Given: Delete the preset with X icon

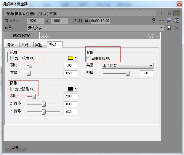Looking at the screenshot, I should click(177, 28).
